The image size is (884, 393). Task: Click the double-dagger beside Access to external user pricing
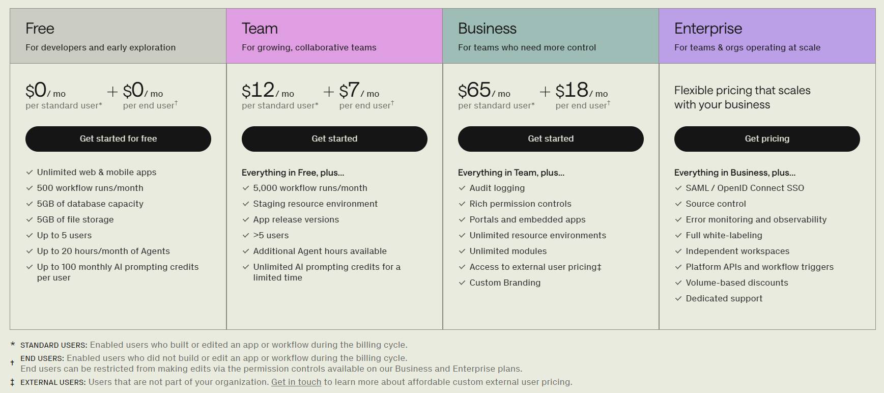pyautogui.click(x=601, y=267)
